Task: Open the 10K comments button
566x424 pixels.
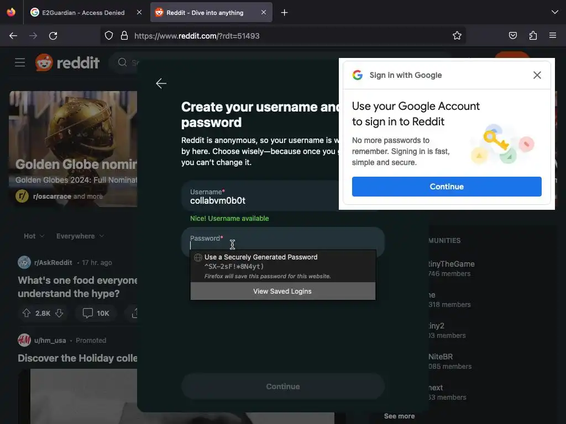Action: coord(96,313)
